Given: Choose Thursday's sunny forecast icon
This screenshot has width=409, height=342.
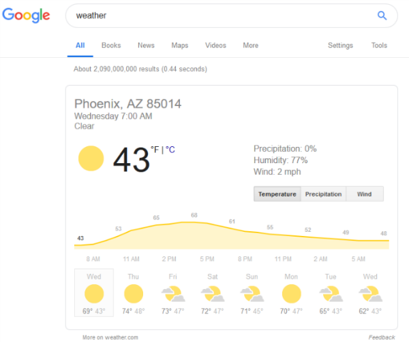Looking at the screenshot, I should (134, 294).
